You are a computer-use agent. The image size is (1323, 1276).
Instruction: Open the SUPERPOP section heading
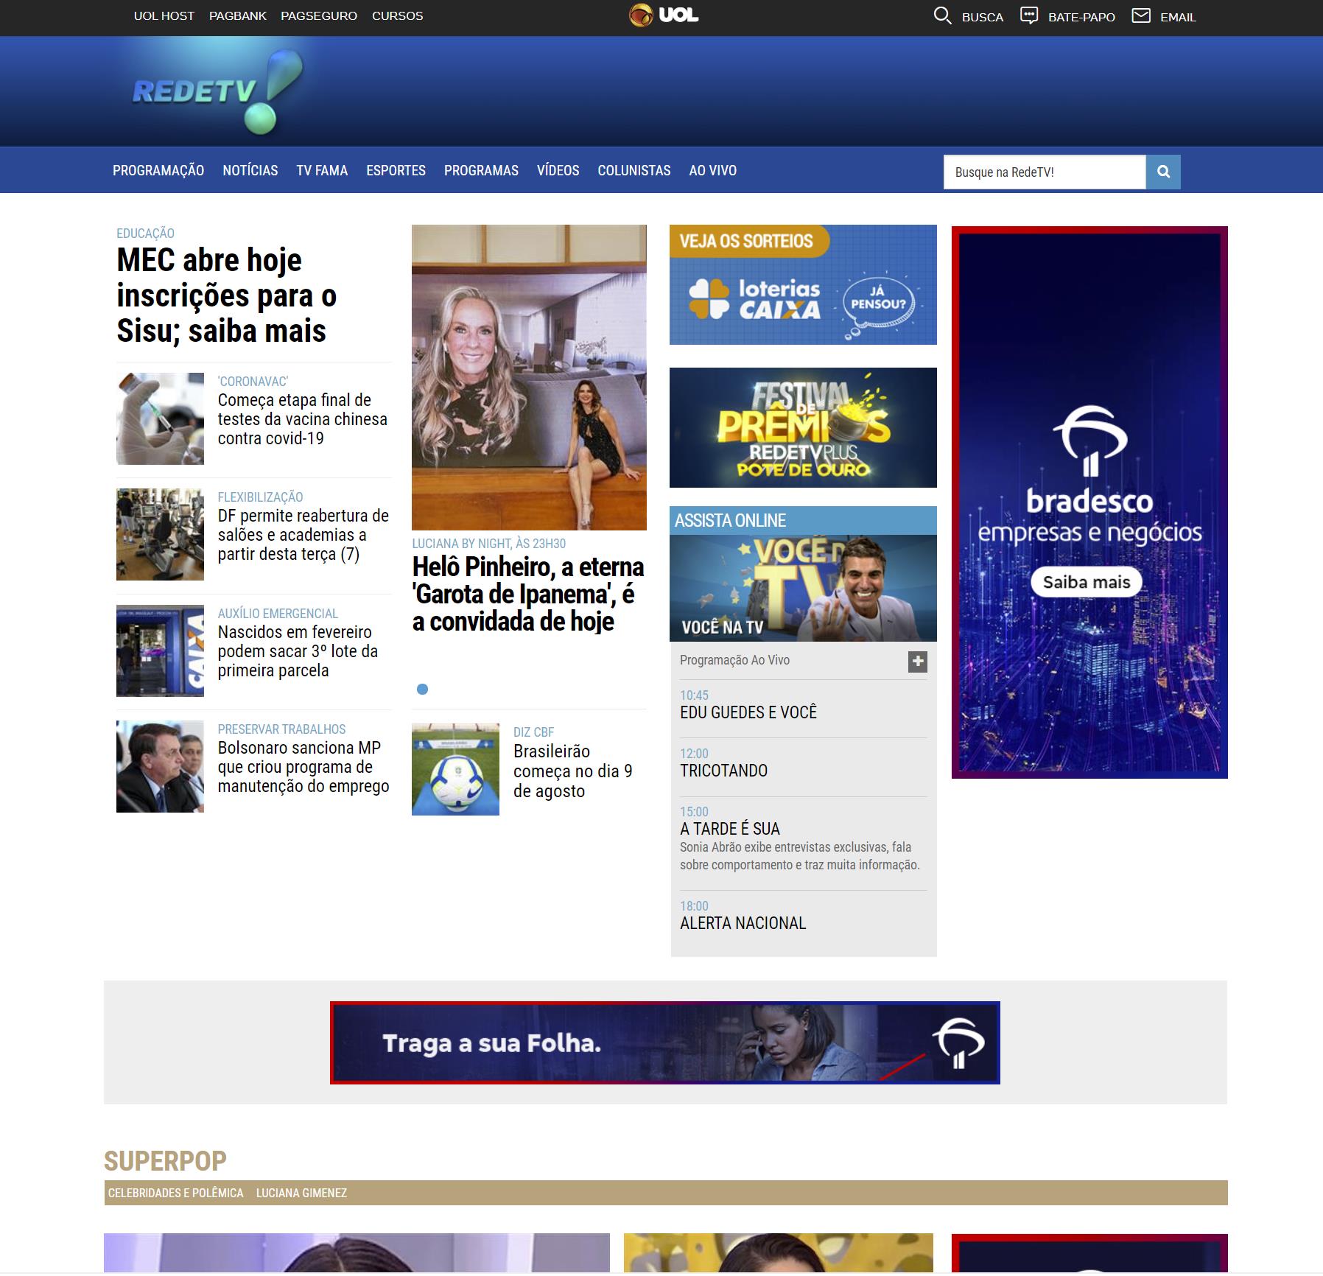165,1160
